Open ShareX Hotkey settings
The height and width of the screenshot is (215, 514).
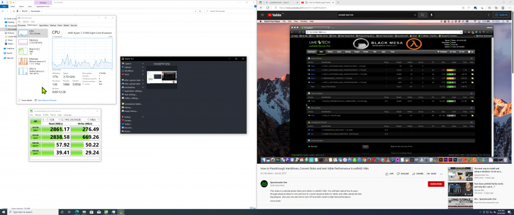[133, 98]
